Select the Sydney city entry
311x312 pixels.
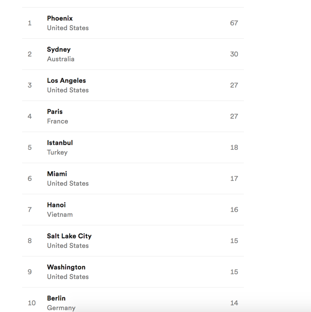59,49
